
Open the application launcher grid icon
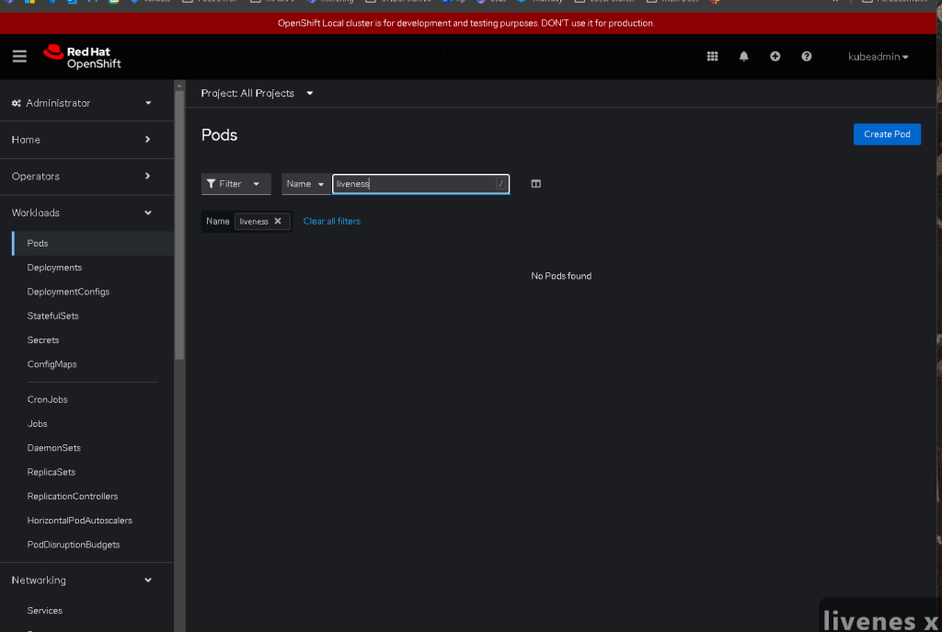(x=713, y=56)
